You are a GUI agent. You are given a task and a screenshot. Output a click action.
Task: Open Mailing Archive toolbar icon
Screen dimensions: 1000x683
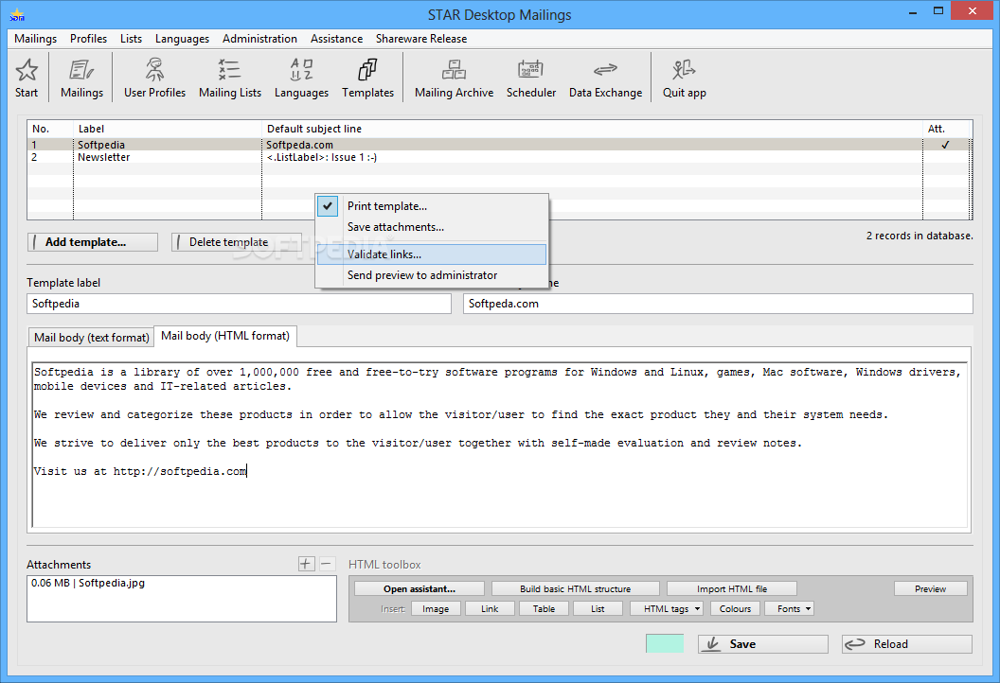[454, 78]
